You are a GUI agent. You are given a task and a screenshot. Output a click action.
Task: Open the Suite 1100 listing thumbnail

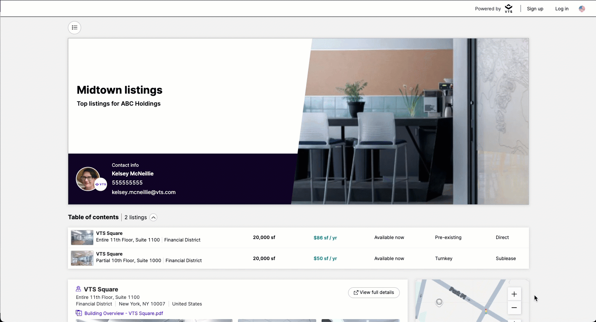pos(82,238)
